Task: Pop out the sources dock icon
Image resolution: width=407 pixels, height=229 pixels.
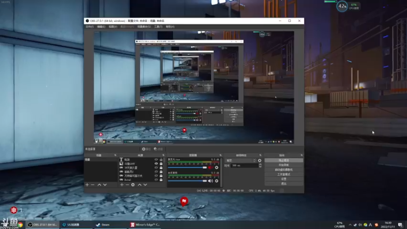Action: (163, 155)
